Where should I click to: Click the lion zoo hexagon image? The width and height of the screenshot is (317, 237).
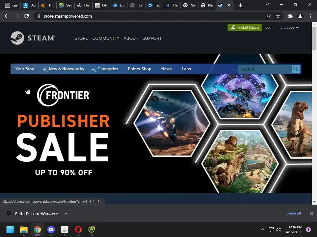pyautogui.click(x=240, y=161)
